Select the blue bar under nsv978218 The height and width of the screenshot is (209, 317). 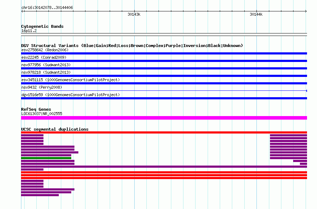point(164,76)
